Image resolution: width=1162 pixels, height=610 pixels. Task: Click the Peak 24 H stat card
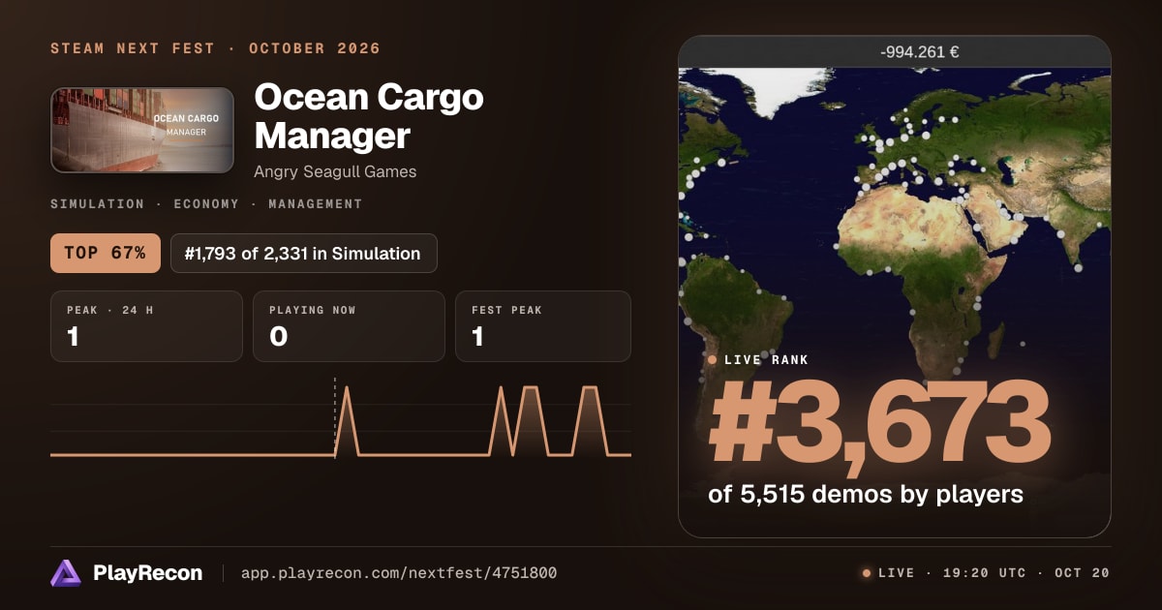[146, 326]
